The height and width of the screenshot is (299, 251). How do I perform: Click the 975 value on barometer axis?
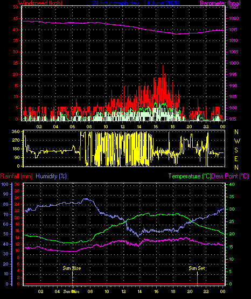[x=233, y=119]
